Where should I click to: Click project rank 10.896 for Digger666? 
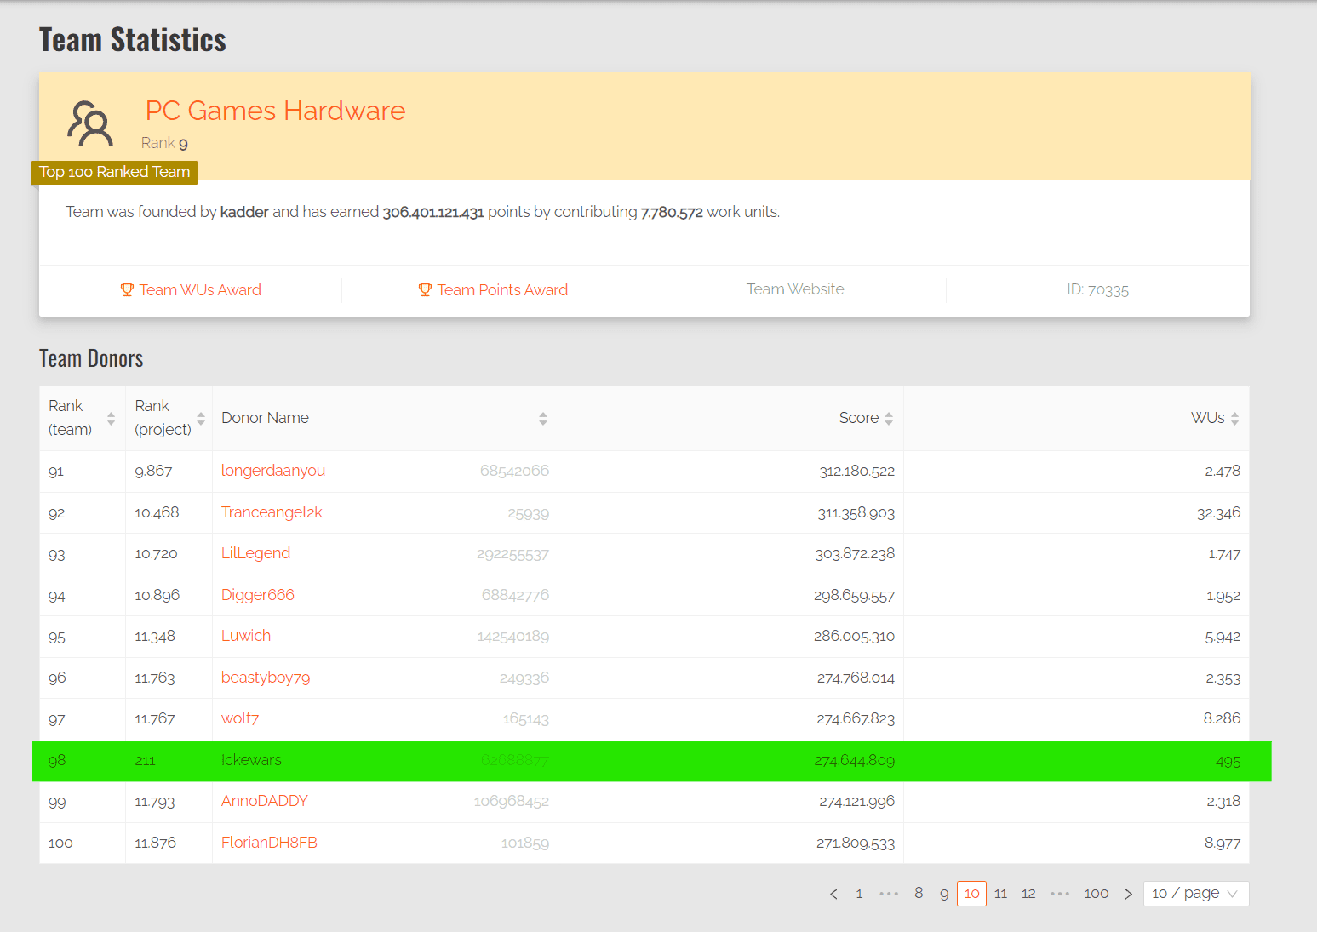pyautogui.click(x=157, y=595)
